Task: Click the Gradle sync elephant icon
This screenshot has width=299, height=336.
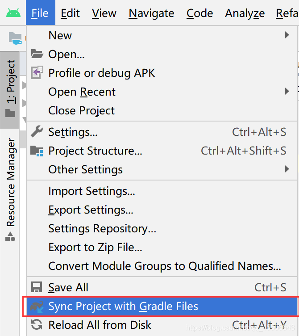Action: tap(37, 306)
